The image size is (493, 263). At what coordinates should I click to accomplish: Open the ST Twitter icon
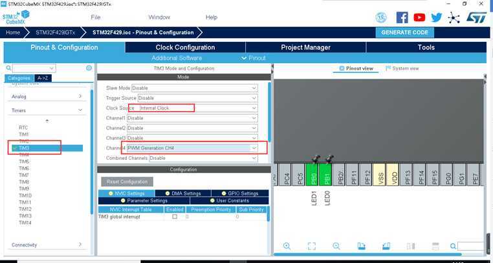click(437, 17)
